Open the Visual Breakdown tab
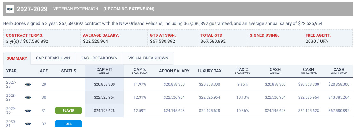The image size is (356, 131). (x=148, y=58)
